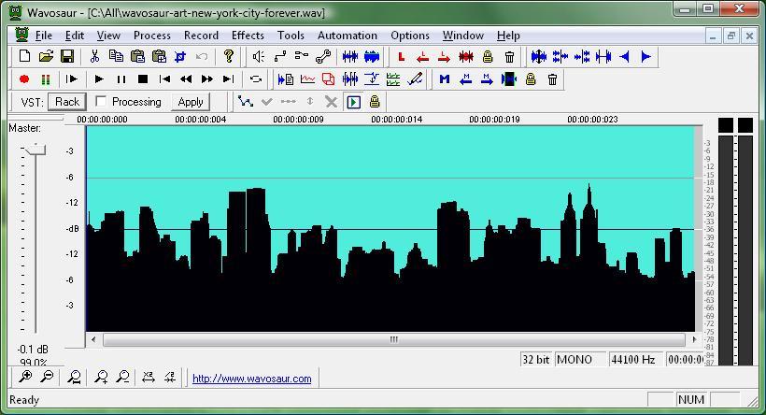The height and width of the screenshot is (415, 766).
Task: Toggle the green level meter bars icon
Action: (46, 79)
